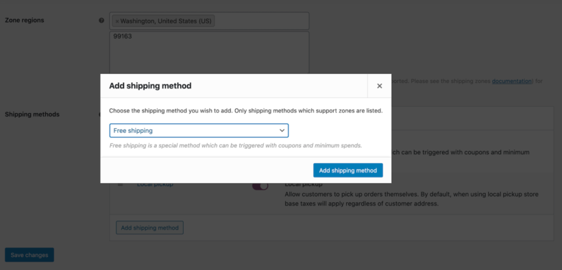Click the Washington, United States (US) tag
Image resolution: width=562 pixels, height=270 pixels.
click(163, 21)
